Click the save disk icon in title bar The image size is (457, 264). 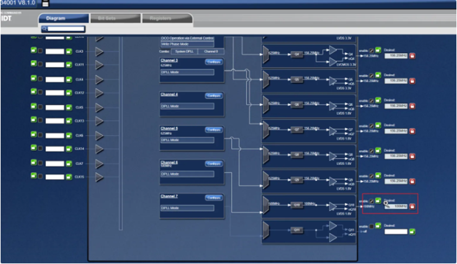pyautogui.click(x=45, y=3)
